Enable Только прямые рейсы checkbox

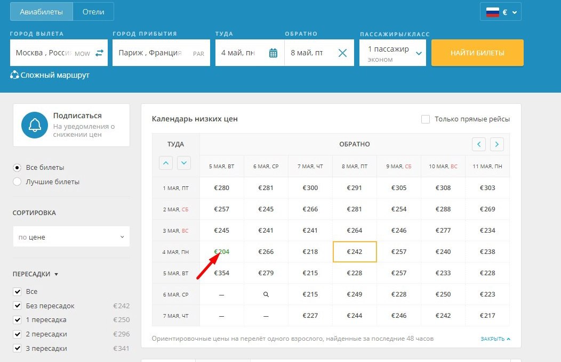coord(425,119)
